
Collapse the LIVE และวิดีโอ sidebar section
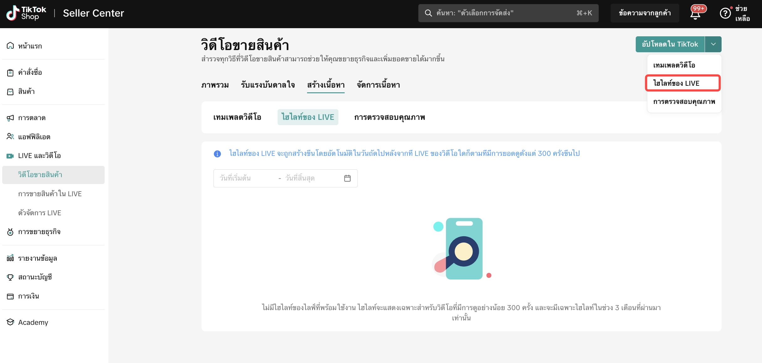pos(39,156)
